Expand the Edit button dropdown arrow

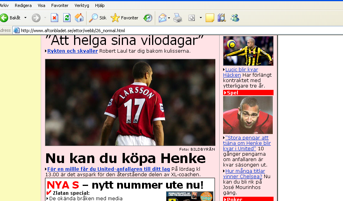point(201,18)
